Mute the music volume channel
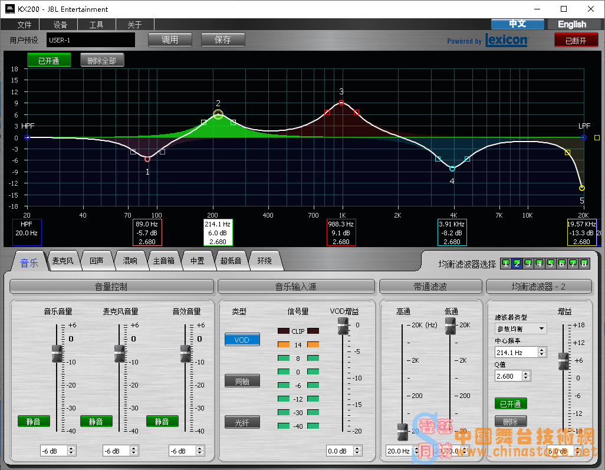605x470 pixels. [x=34, y=422]
